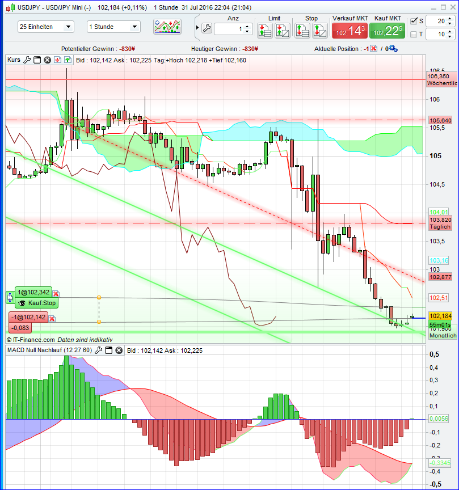Click lower orange handle on position line

(99, 322)
